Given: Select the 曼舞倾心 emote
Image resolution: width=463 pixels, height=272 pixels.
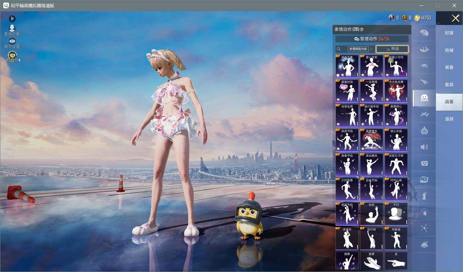Looking at the screenshot, I should click(x=396, y=115).
